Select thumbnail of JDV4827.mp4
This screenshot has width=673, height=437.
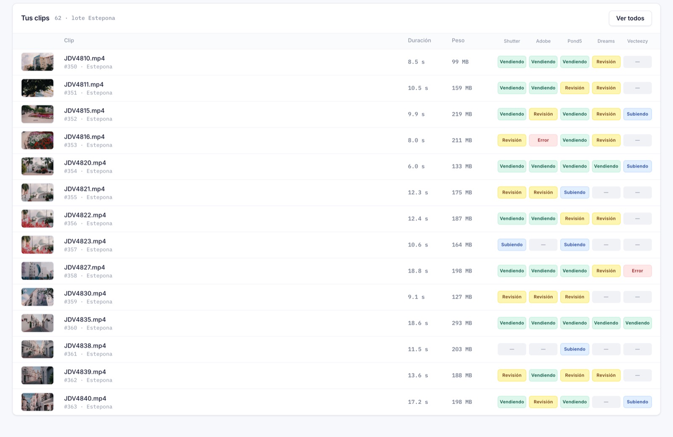tap(37, 271)
